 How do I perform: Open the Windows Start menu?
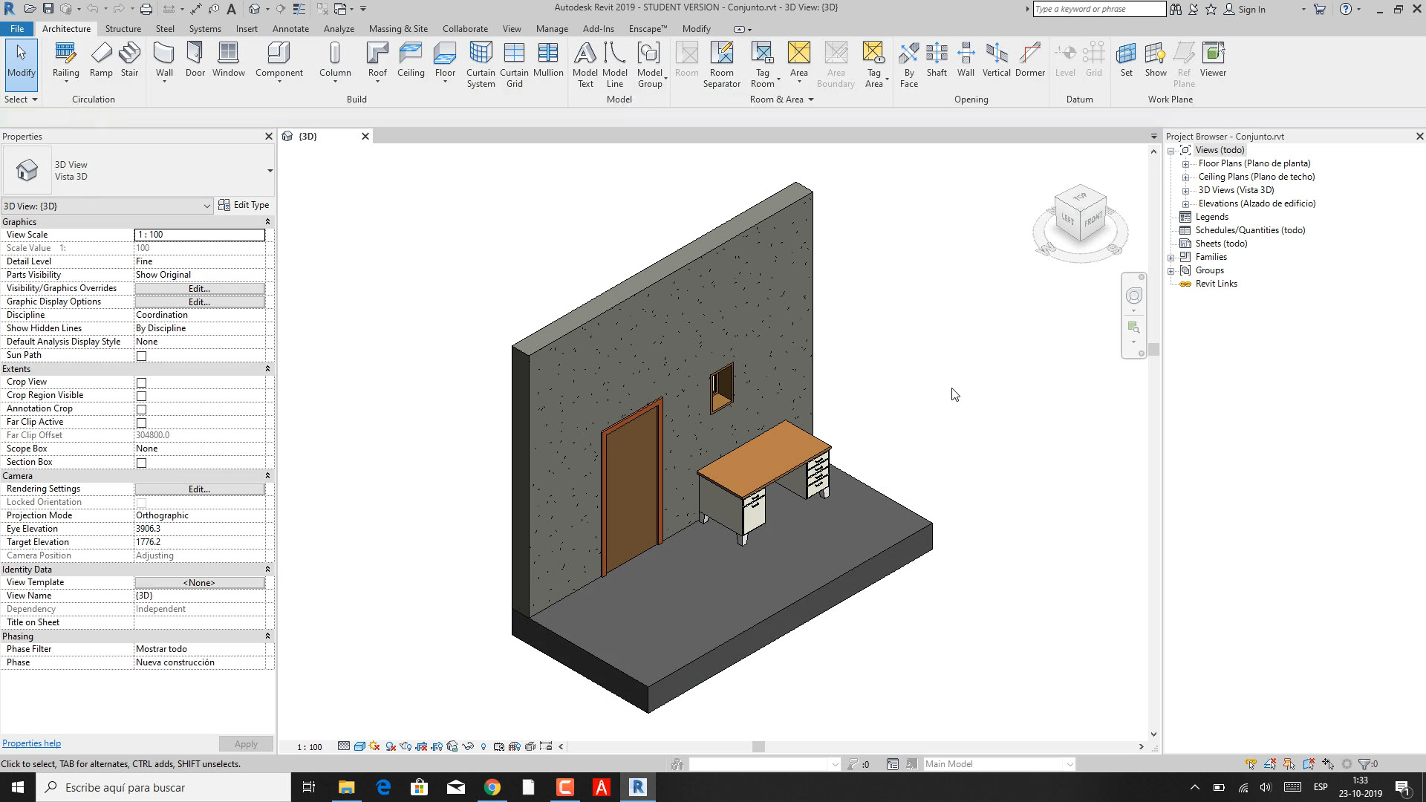[x=18, y=787]
